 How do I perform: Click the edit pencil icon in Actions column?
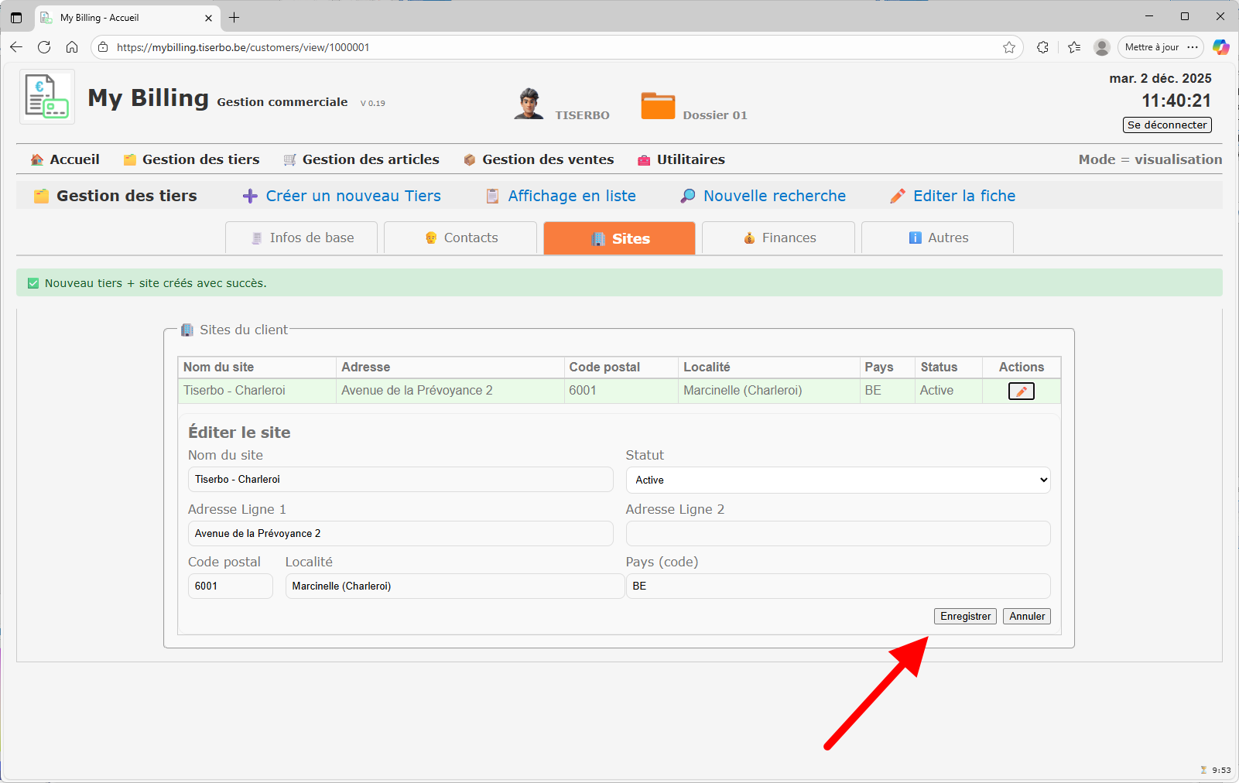1021,391
